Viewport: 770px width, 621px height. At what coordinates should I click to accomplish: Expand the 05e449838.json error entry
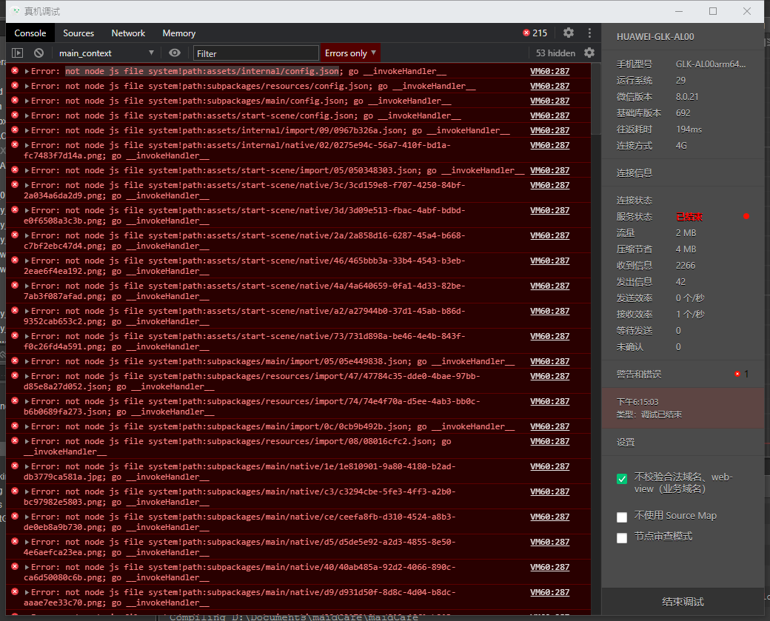point(27,362)
